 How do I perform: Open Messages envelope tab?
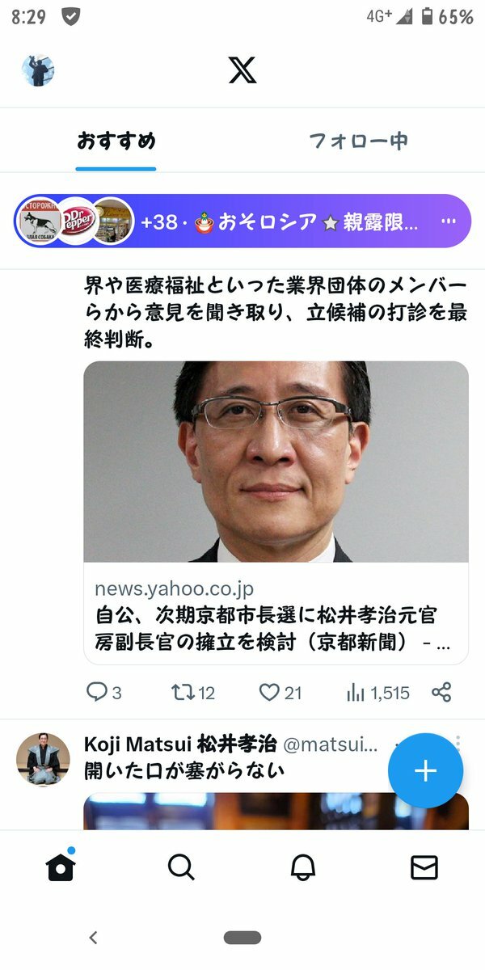[424, 867]
